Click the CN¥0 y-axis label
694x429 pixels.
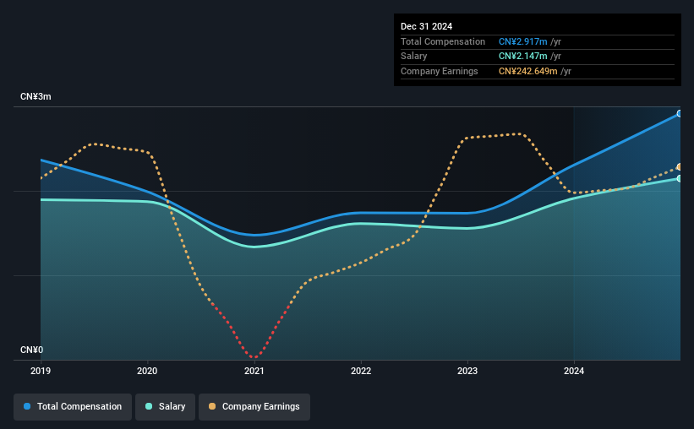(x=32, y=350)
